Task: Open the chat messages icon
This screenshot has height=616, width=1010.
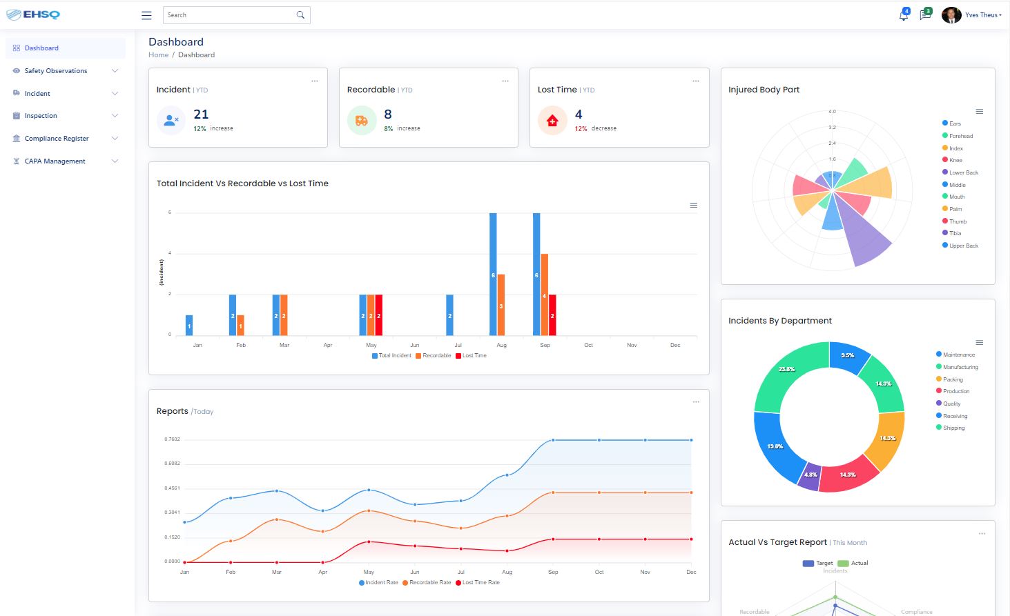Action: (x=924, y=15)
